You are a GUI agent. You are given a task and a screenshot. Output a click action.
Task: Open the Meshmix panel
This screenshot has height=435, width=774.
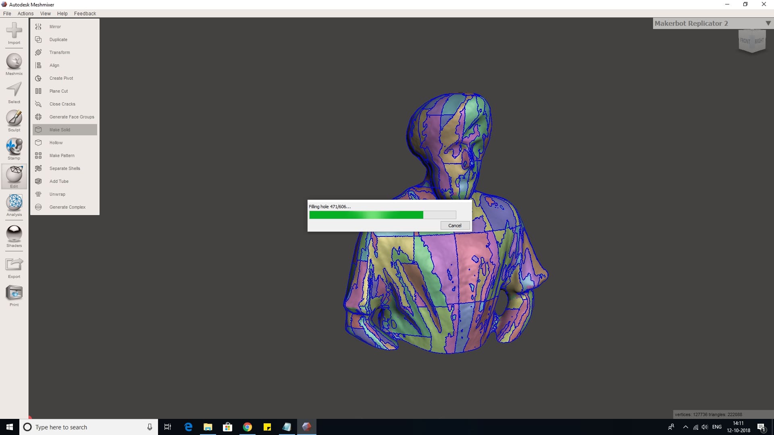coord(14,64)
